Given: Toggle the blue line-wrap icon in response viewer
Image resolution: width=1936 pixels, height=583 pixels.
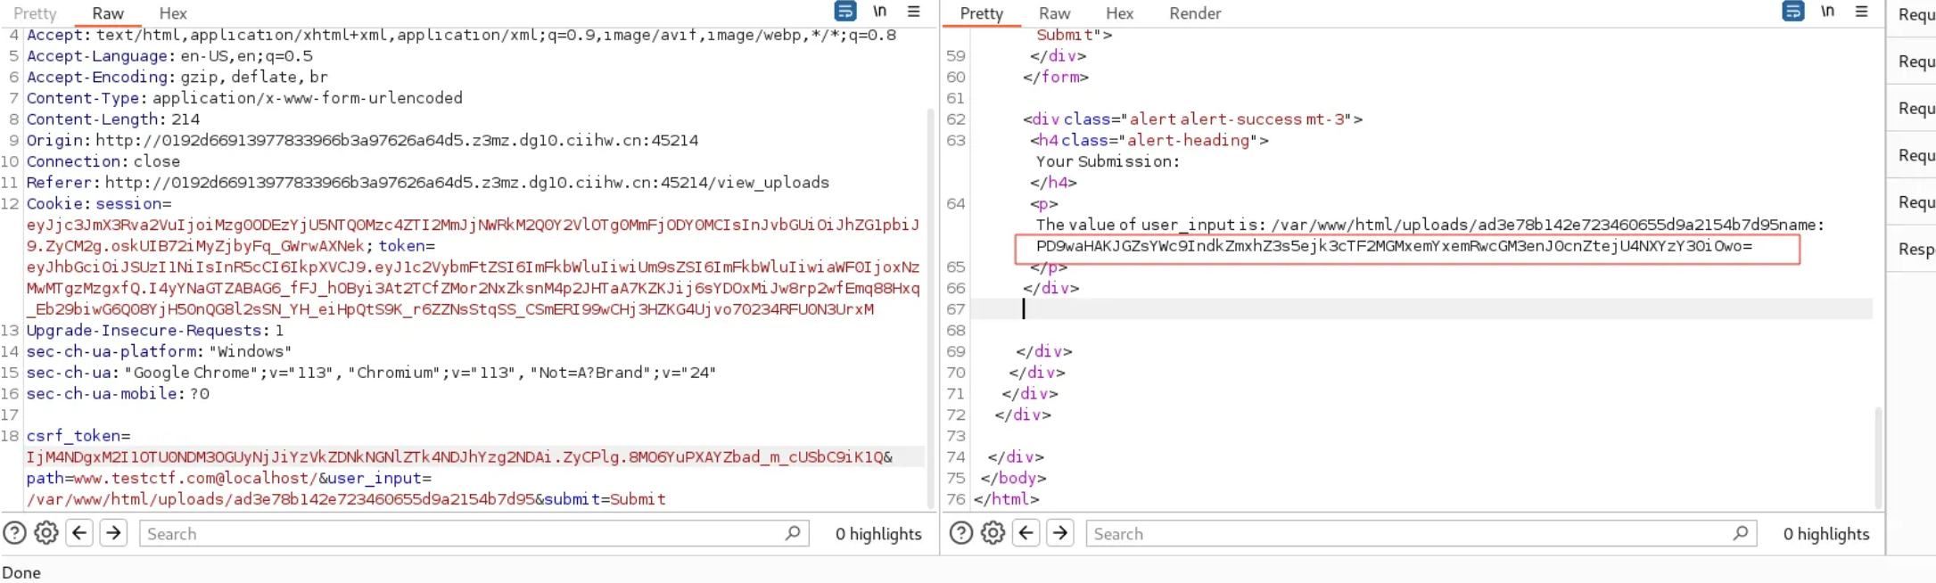Looking at the screenshot, I should click(1792, 12).
